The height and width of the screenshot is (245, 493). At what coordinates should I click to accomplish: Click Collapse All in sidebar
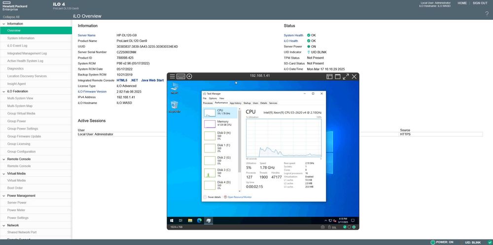11,17
